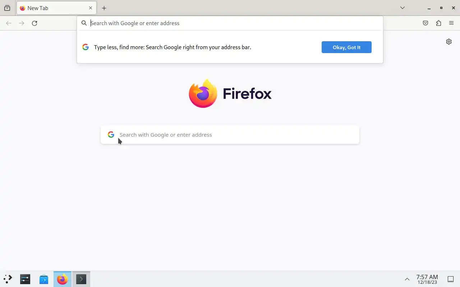Click the Google logo in the search tip
This screenshot has height=287, width=460.
pos(86,47)
